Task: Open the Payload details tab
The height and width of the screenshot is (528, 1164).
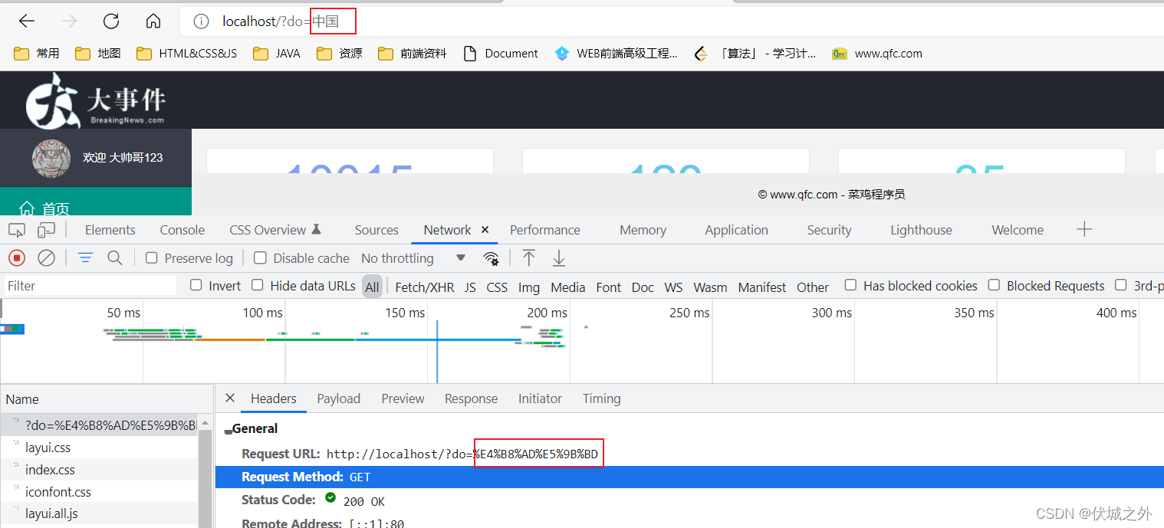Action: pos(338,398)
